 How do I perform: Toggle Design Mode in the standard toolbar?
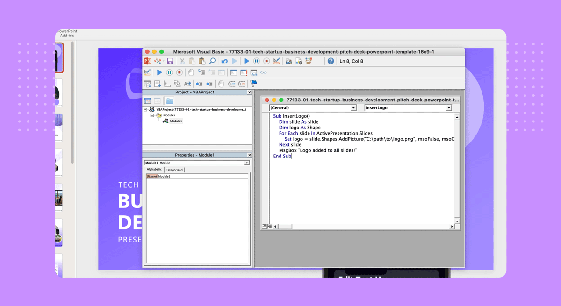(277, 61)
